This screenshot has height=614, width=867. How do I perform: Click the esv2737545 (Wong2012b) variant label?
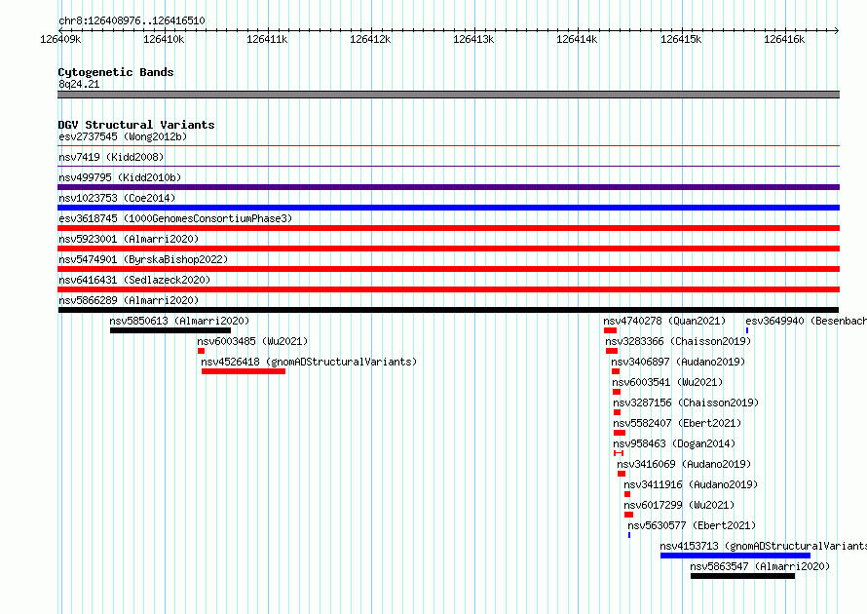(123, 136)
